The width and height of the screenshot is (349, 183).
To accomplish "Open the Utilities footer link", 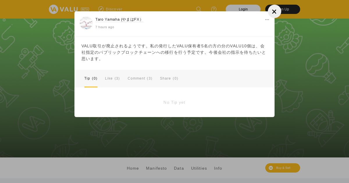I will pyautogui.click(x=199, y=168).
